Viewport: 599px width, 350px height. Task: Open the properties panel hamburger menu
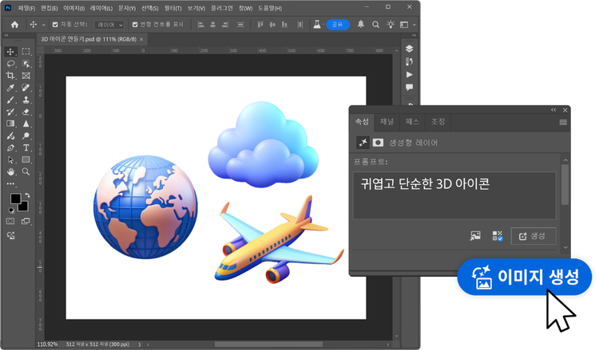click(563, 123)
